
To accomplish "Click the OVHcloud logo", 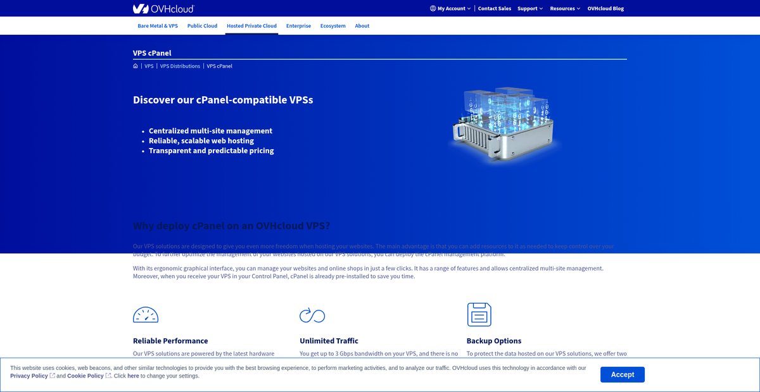I will coord(163,8).
